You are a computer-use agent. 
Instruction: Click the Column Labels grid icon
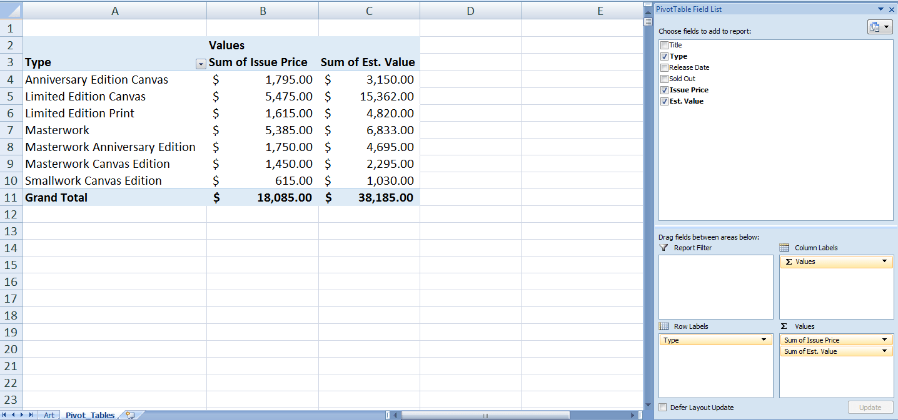pyautogui.click(x=783, y=247)
